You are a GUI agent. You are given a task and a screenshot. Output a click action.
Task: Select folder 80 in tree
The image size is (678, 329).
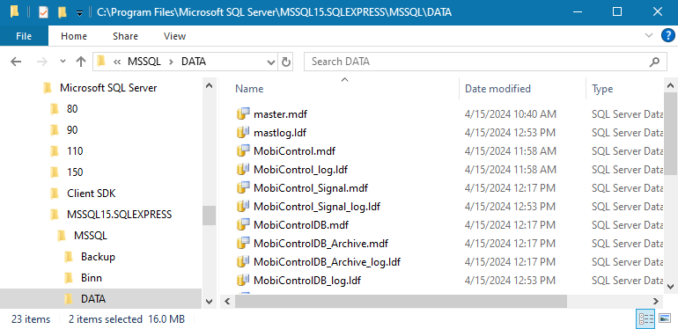tap(72, 109)
